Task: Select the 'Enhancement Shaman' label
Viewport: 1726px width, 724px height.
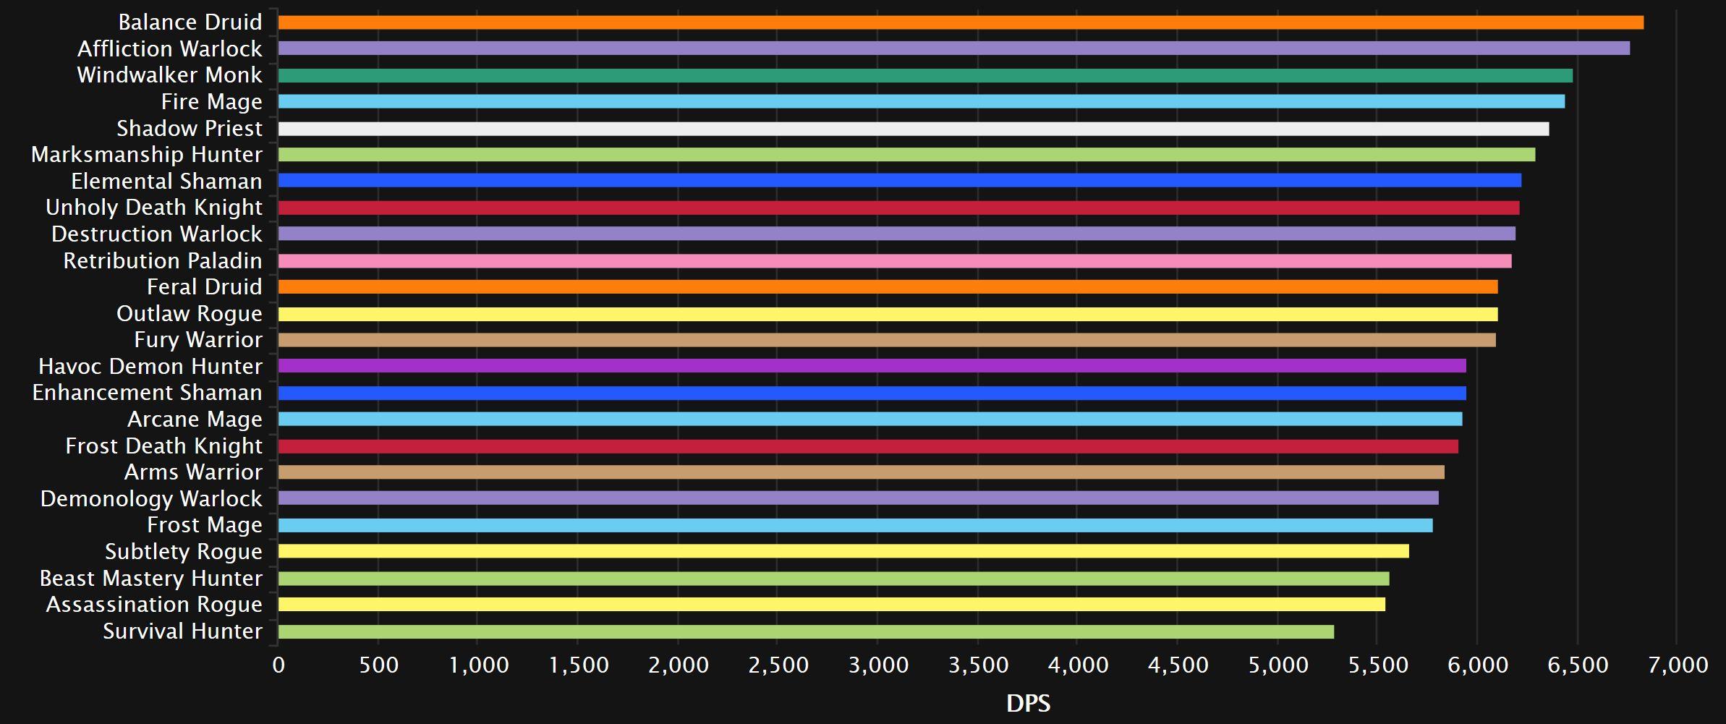Action: (x=148, y=393)
